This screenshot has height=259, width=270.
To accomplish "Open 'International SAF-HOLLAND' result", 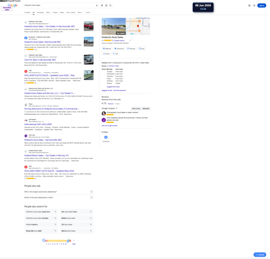I will (38, 124).
